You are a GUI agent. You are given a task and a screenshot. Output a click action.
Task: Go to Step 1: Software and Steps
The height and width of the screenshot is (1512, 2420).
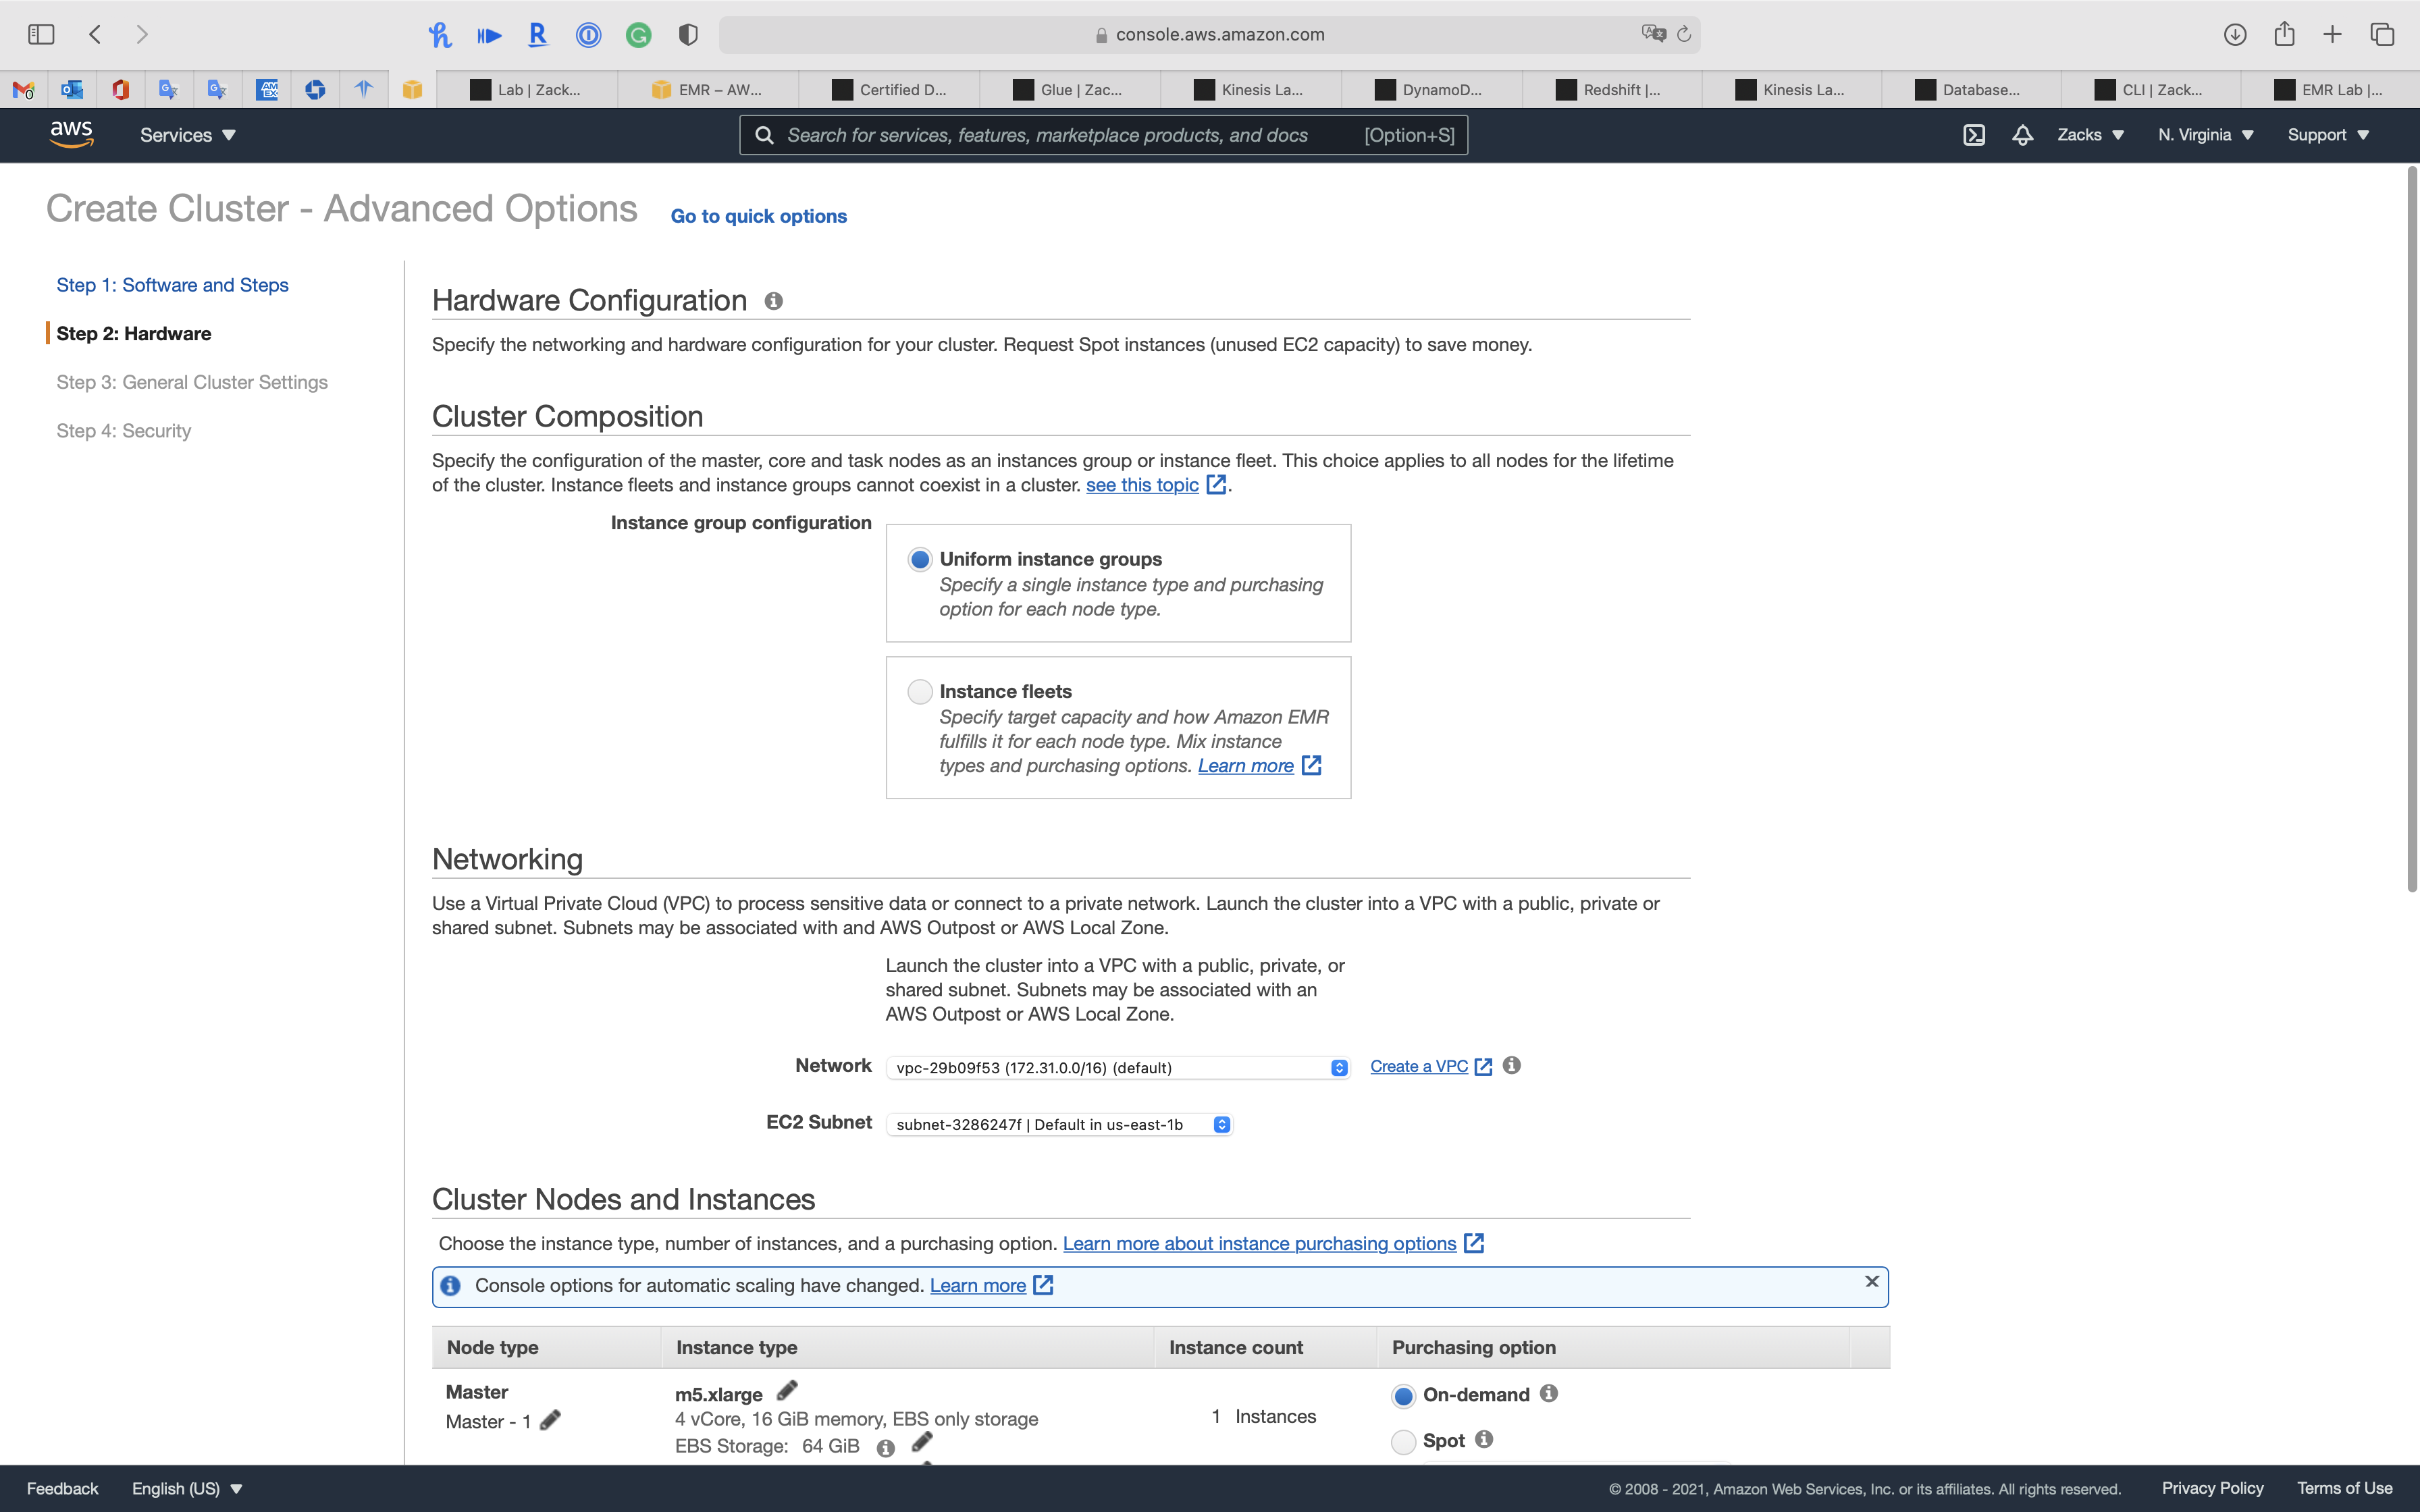[172, 285]
